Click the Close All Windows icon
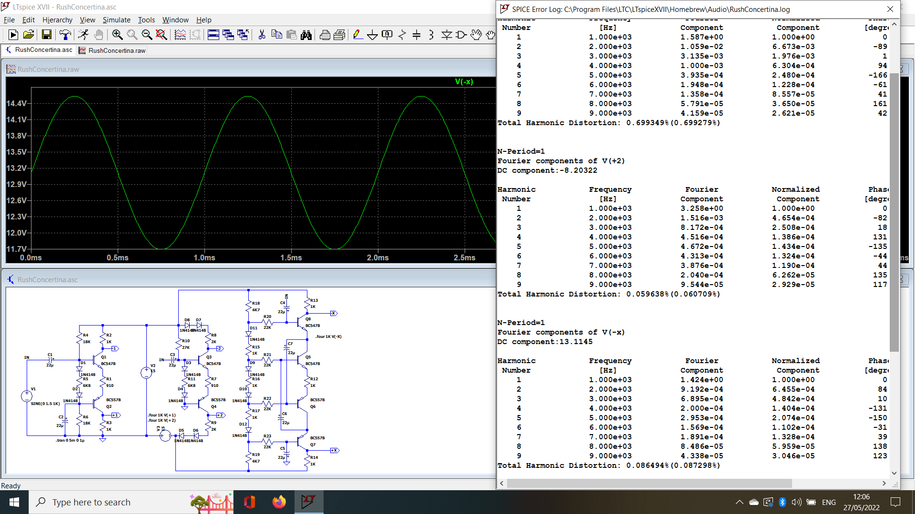Viewport: 915px width, 514px height. coord(243,35)
